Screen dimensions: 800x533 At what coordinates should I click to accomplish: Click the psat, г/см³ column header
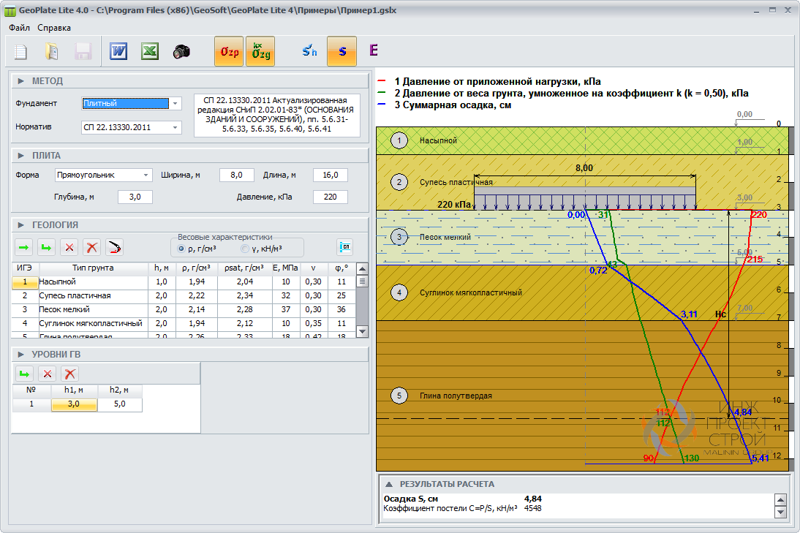click(x=244, y=268)
